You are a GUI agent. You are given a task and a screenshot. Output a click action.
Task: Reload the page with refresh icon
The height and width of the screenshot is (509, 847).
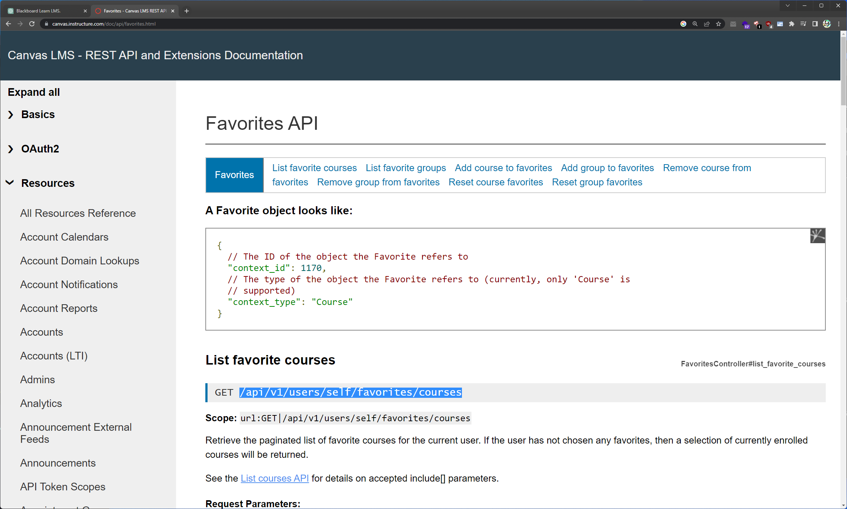click(x=32, y=24)
